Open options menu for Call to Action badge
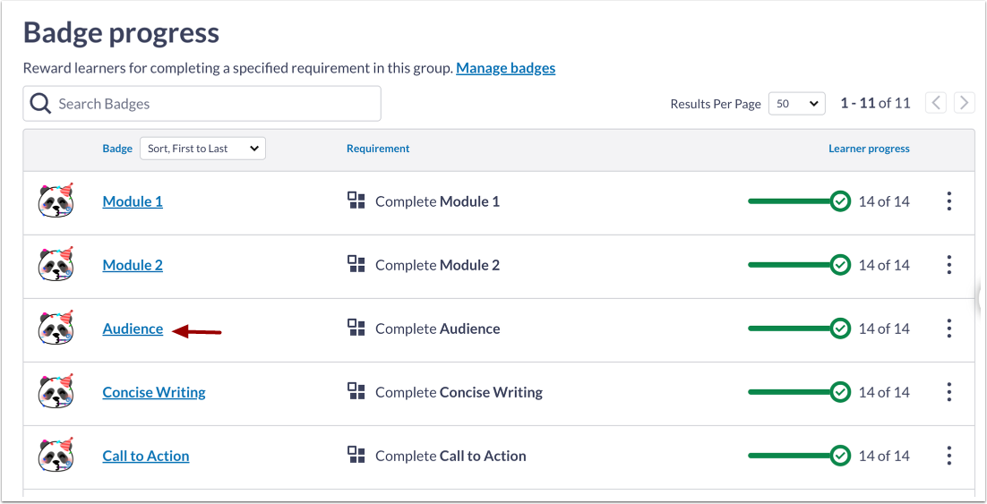The image size is (987, 504). click(x=948, y=456)
